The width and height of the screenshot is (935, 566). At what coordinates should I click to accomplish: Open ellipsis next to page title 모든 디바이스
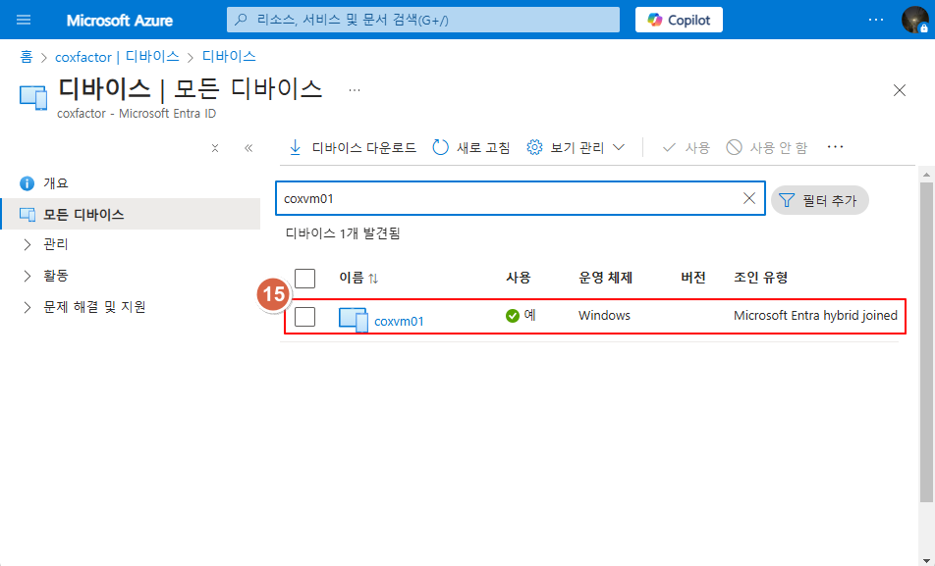(x=355, y=90)
